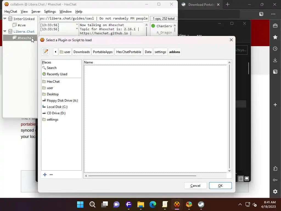Sort files by the Name column header

point(155,62)
